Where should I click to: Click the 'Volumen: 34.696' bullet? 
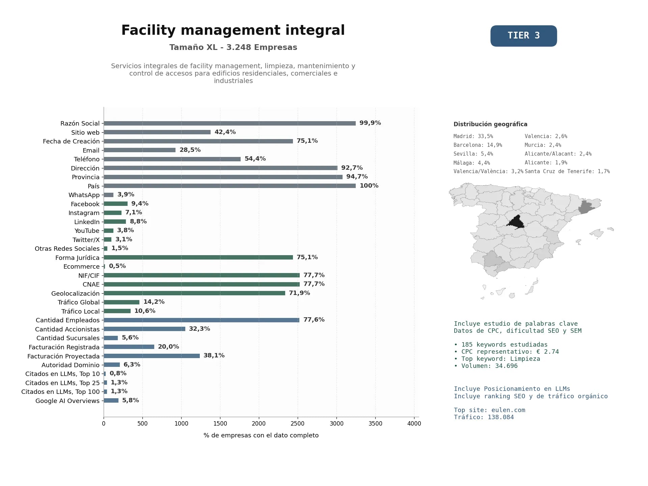[486, 366]
